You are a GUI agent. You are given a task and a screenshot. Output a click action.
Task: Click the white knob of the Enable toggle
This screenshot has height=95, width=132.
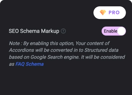[121, 31]
